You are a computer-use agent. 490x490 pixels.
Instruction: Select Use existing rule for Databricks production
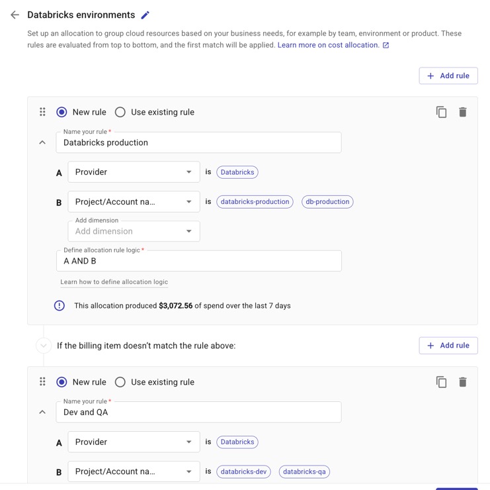[120, 112]
